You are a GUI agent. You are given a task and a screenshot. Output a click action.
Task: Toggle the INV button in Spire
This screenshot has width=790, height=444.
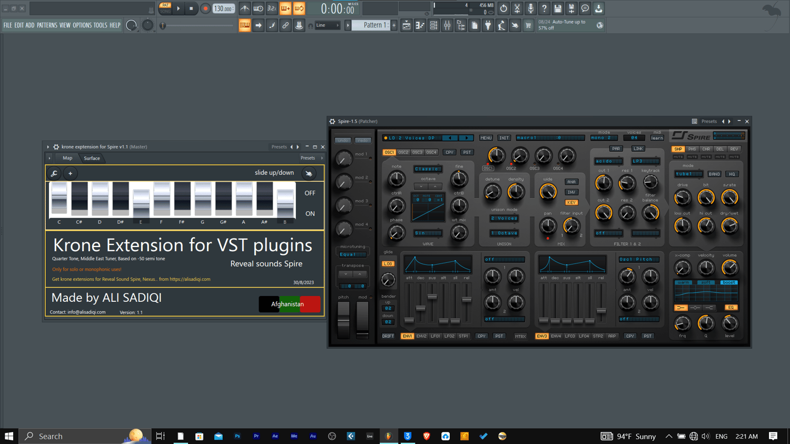click(571, 192)
